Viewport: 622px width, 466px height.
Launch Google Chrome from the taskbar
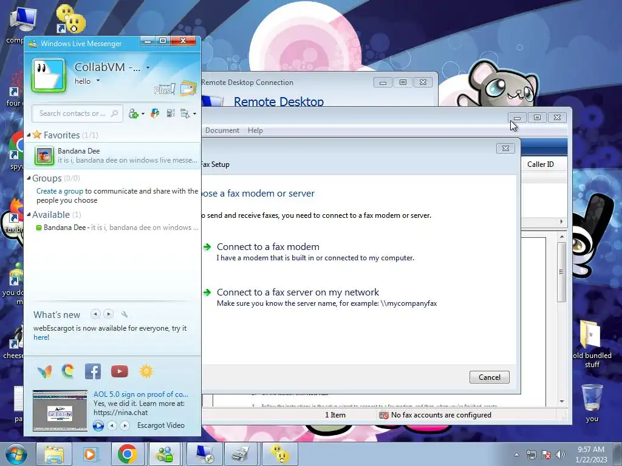(x=128, y=454)
